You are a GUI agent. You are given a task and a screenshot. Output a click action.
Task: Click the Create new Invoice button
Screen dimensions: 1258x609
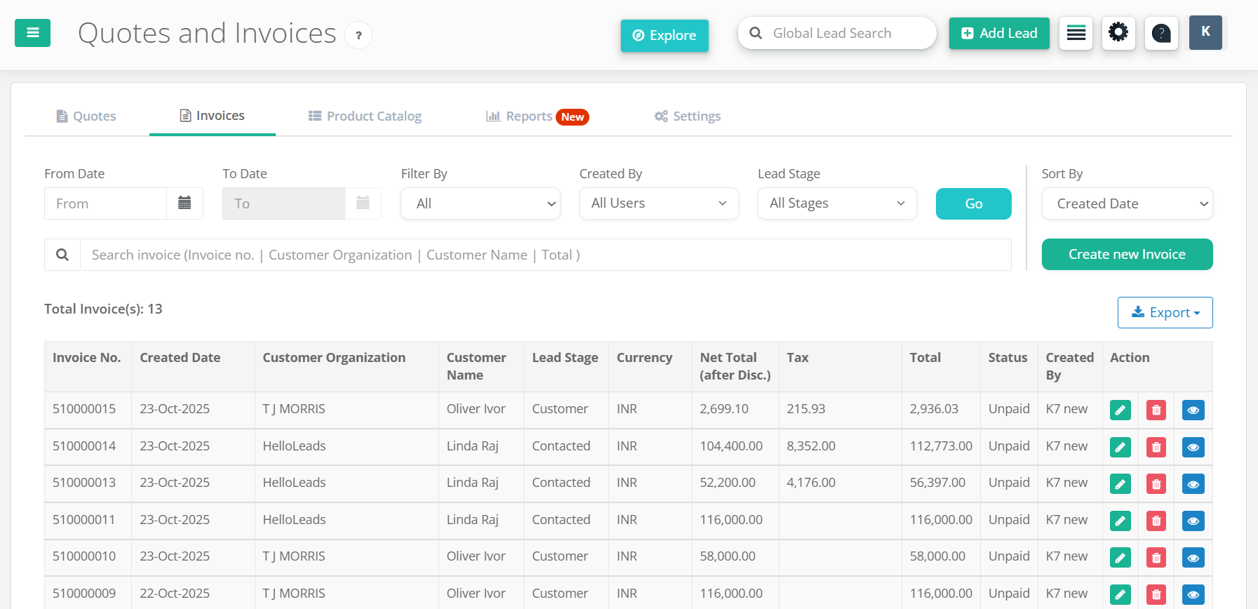[x=1127, y=254]
